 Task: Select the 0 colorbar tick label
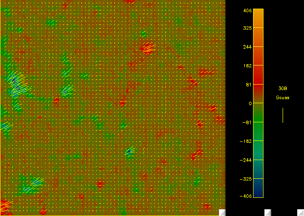point(250,103)
